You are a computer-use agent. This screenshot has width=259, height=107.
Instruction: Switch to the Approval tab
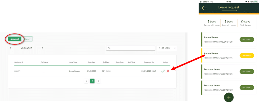(15, 39)
